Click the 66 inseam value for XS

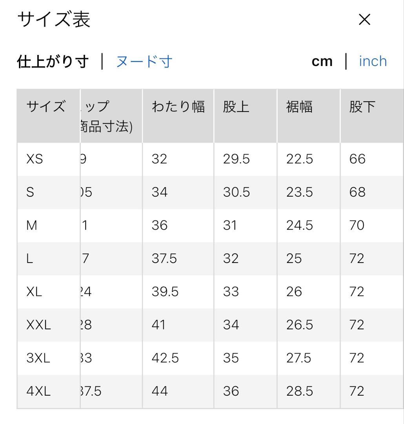[x=357, y=159]
